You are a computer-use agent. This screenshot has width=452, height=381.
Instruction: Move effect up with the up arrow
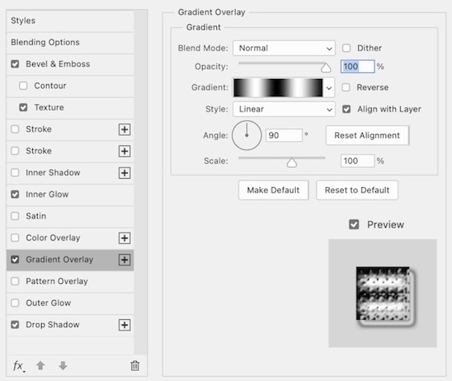point(40,366)
